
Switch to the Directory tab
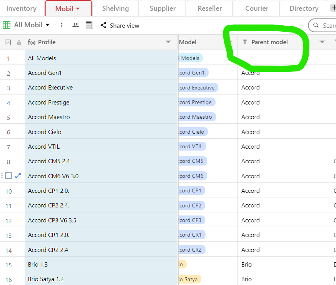point(304,8)
